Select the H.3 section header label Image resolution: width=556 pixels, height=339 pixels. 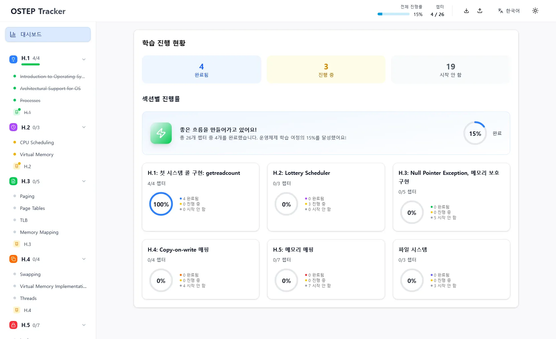26,181
